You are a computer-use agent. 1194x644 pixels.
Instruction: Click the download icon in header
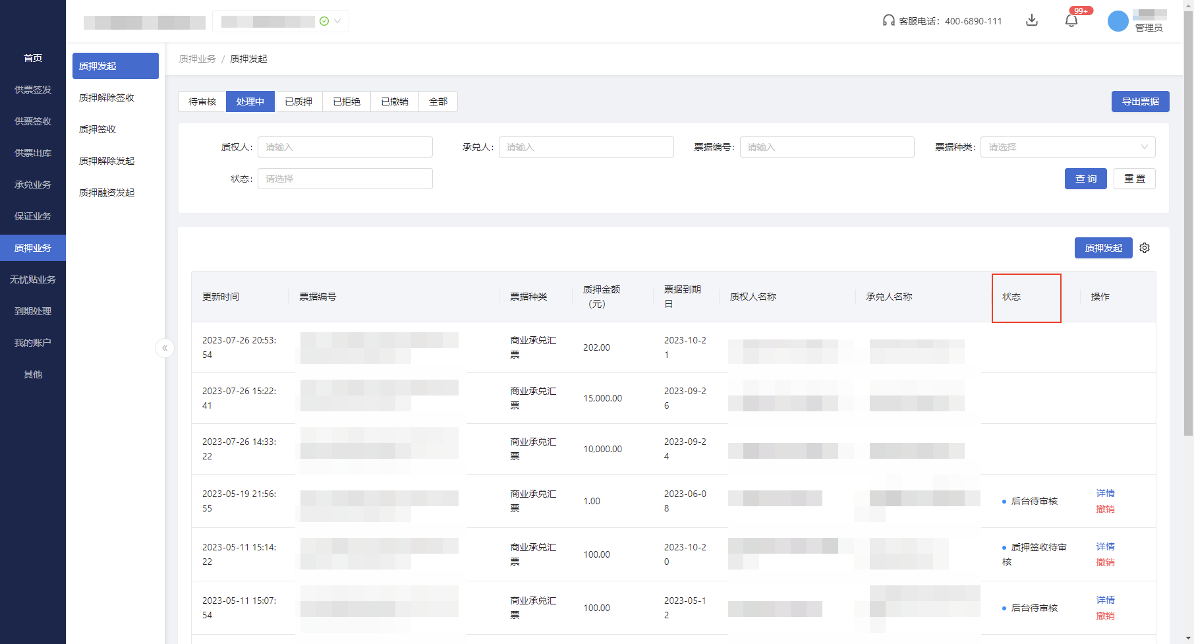click(x=1032, y=20)
